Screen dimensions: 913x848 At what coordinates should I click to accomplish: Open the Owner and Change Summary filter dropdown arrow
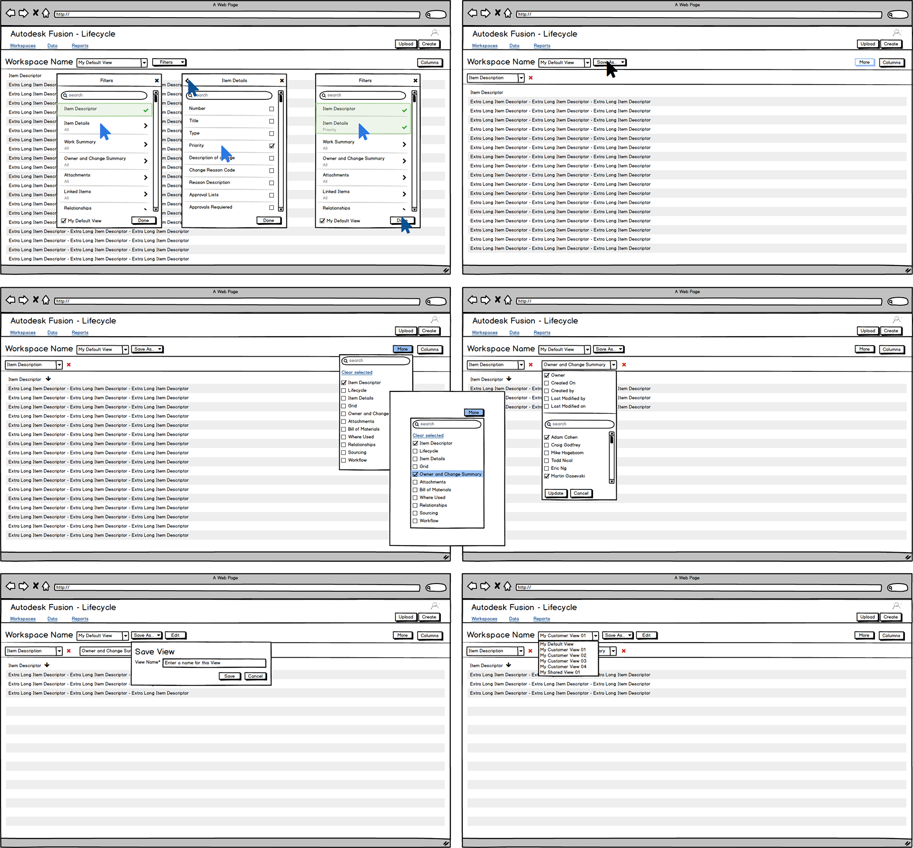(613, 365)
